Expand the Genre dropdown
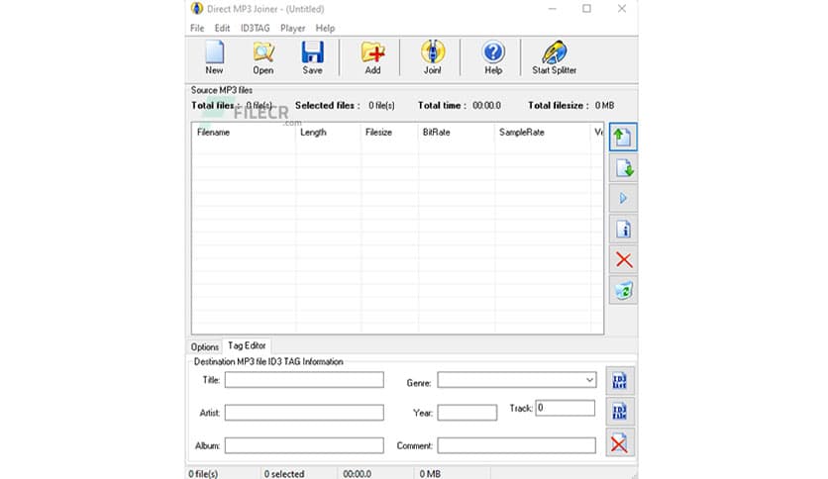The image size is (828, 479). click(x=589, y=380)
